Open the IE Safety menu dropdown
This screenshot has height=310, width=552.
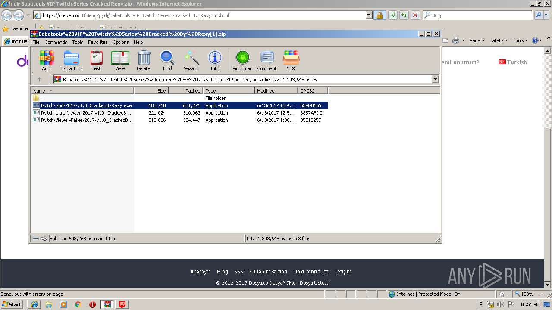click(x=499, y=40)
